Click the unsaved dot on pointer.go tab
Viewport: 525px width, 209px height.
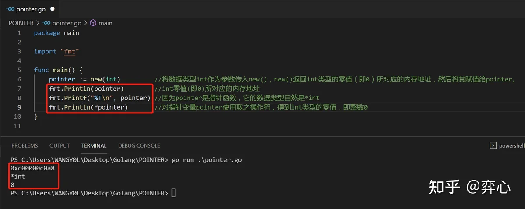click(52, 9)
